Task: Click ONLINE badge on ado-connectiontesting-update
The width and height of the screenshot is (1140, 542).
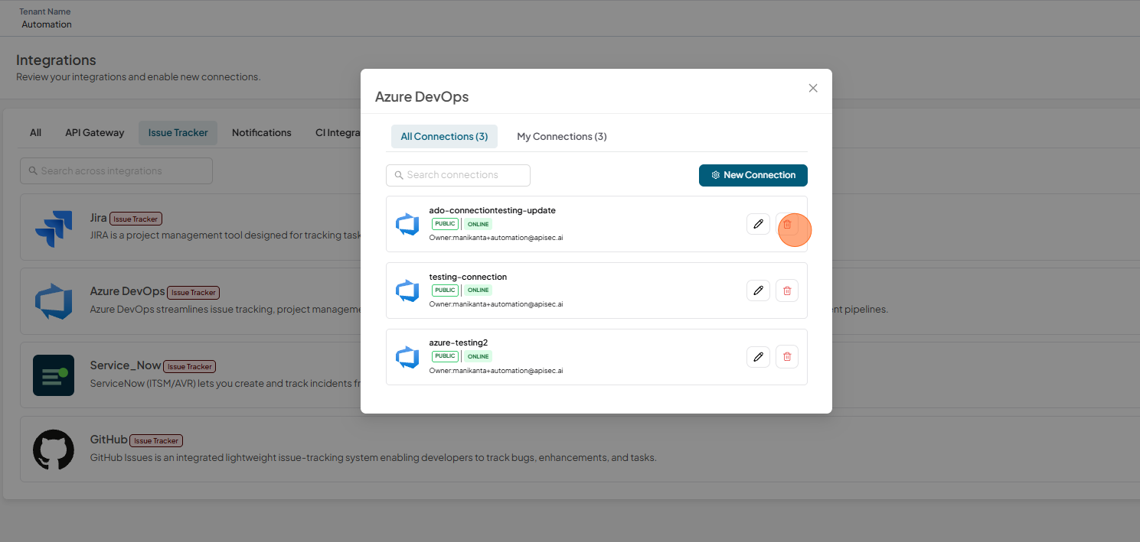Action: pyautogui.click(x=479, y=224)
